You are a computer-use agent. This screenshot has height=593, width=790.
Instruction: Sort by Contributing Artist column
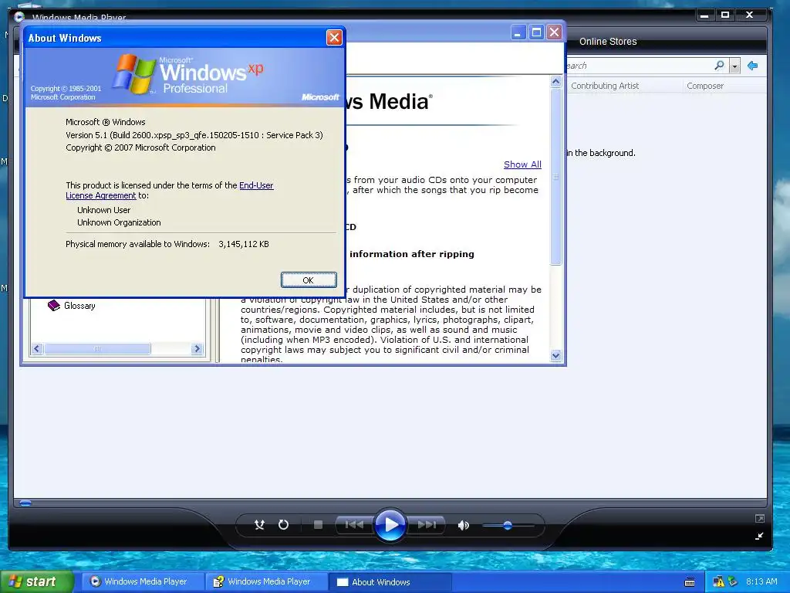click(x=605, y=86)
